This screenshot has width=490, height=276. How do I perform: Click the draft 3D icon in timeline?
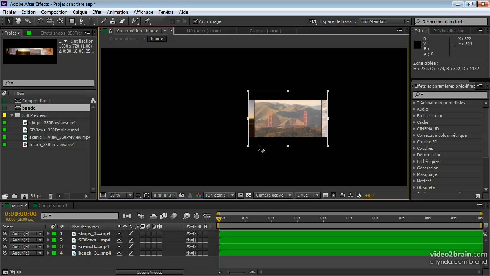coord(140,216)
